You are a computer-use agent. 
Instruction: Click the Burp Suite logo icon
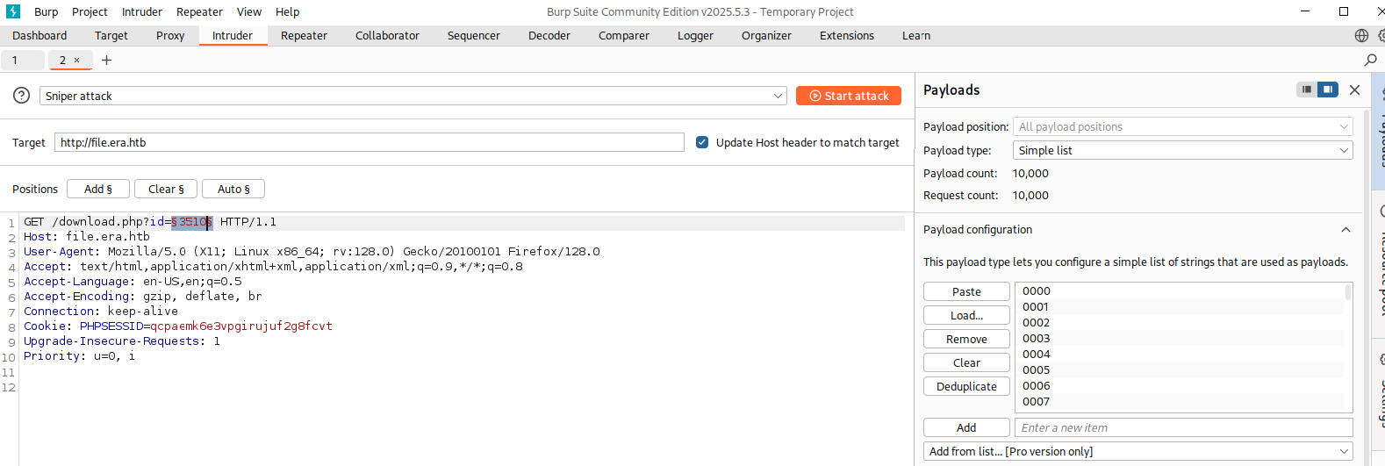coord(13,11)
